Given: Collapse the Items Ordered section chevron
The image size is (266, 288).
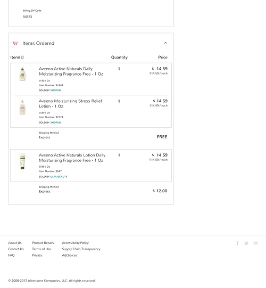Looking at the screenshot, I should (165, 43).
